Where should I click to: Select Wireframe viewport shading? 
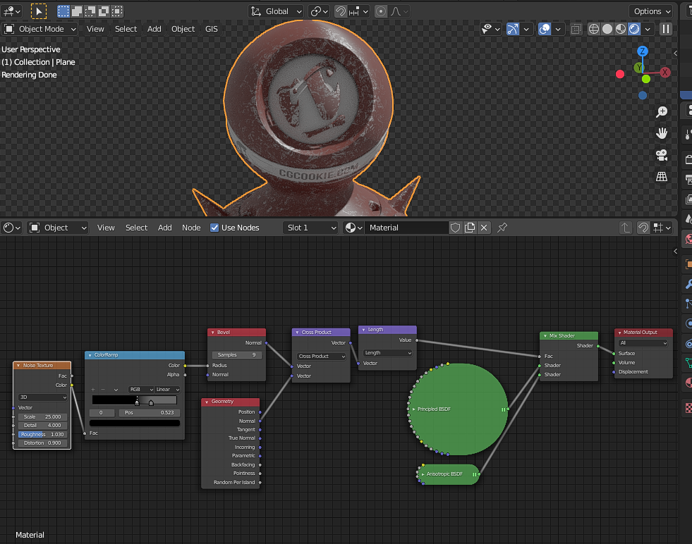594,29
